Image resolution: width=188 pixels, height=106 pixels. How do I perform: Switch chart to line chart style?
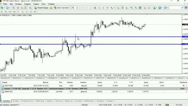[127, 8]
